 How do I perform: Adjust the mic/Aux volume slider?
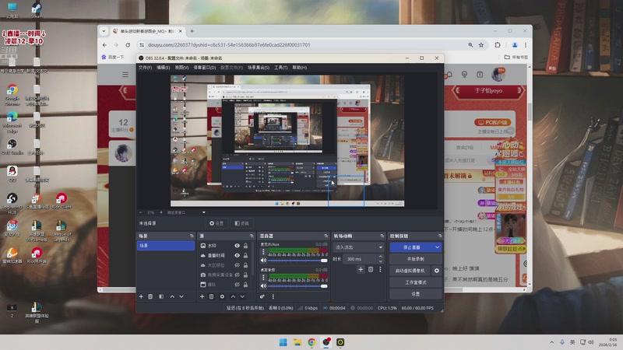(x=297, y=261)
